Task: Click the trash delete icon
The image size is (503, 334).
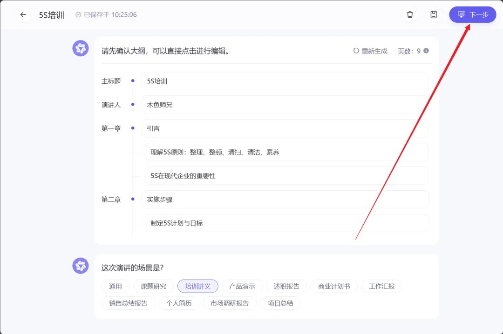Action: tap(410, 14)
